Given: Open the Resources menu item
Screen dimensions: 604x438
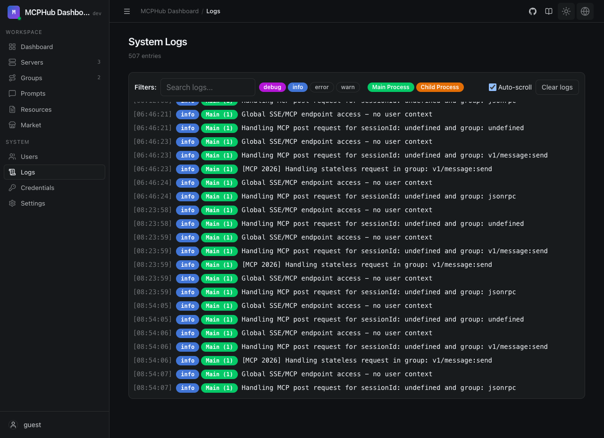Looking at the screenshot, I should click(x=54, y=109).
